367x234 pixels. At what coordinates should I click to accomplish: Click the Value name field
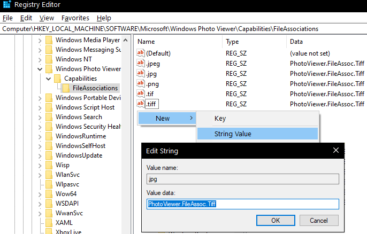[243, 179]
